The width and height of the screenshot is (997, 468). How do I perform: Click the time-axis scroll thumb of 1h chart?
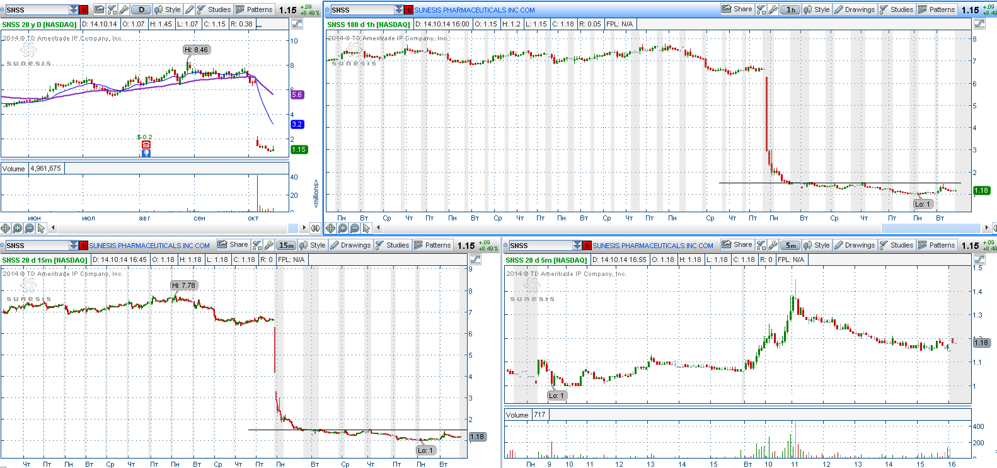(931, 228)
